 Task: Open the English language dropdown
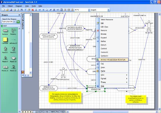(108, 10)
